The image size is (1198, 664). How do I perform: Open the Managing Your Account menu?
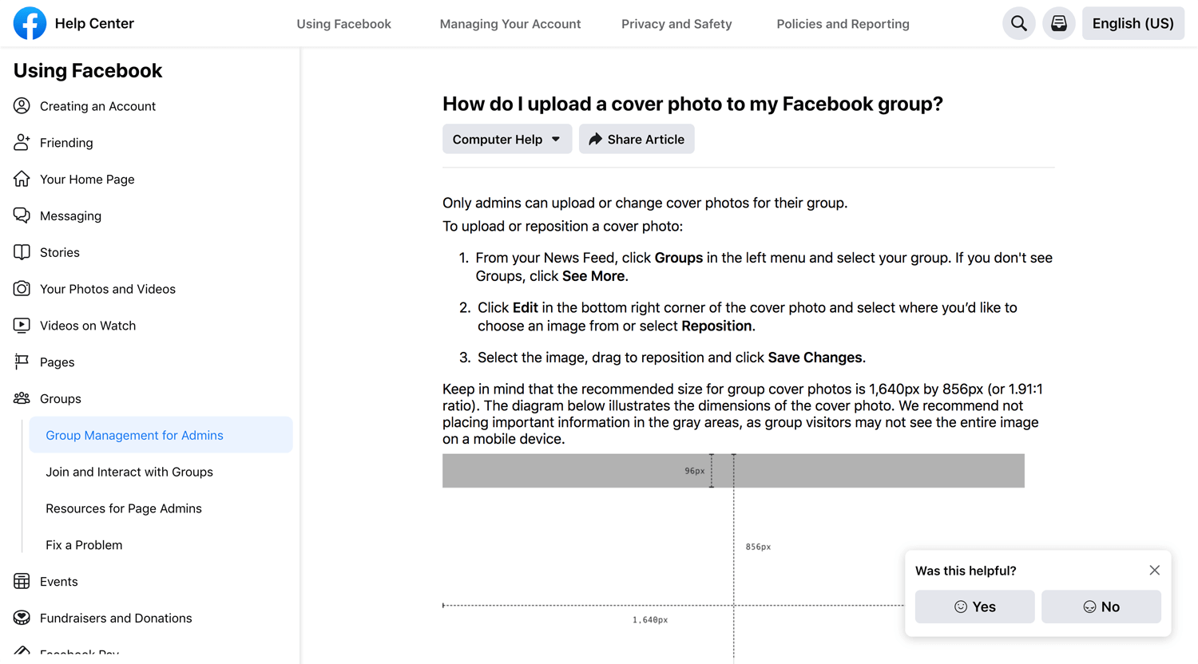click(510, 24)
